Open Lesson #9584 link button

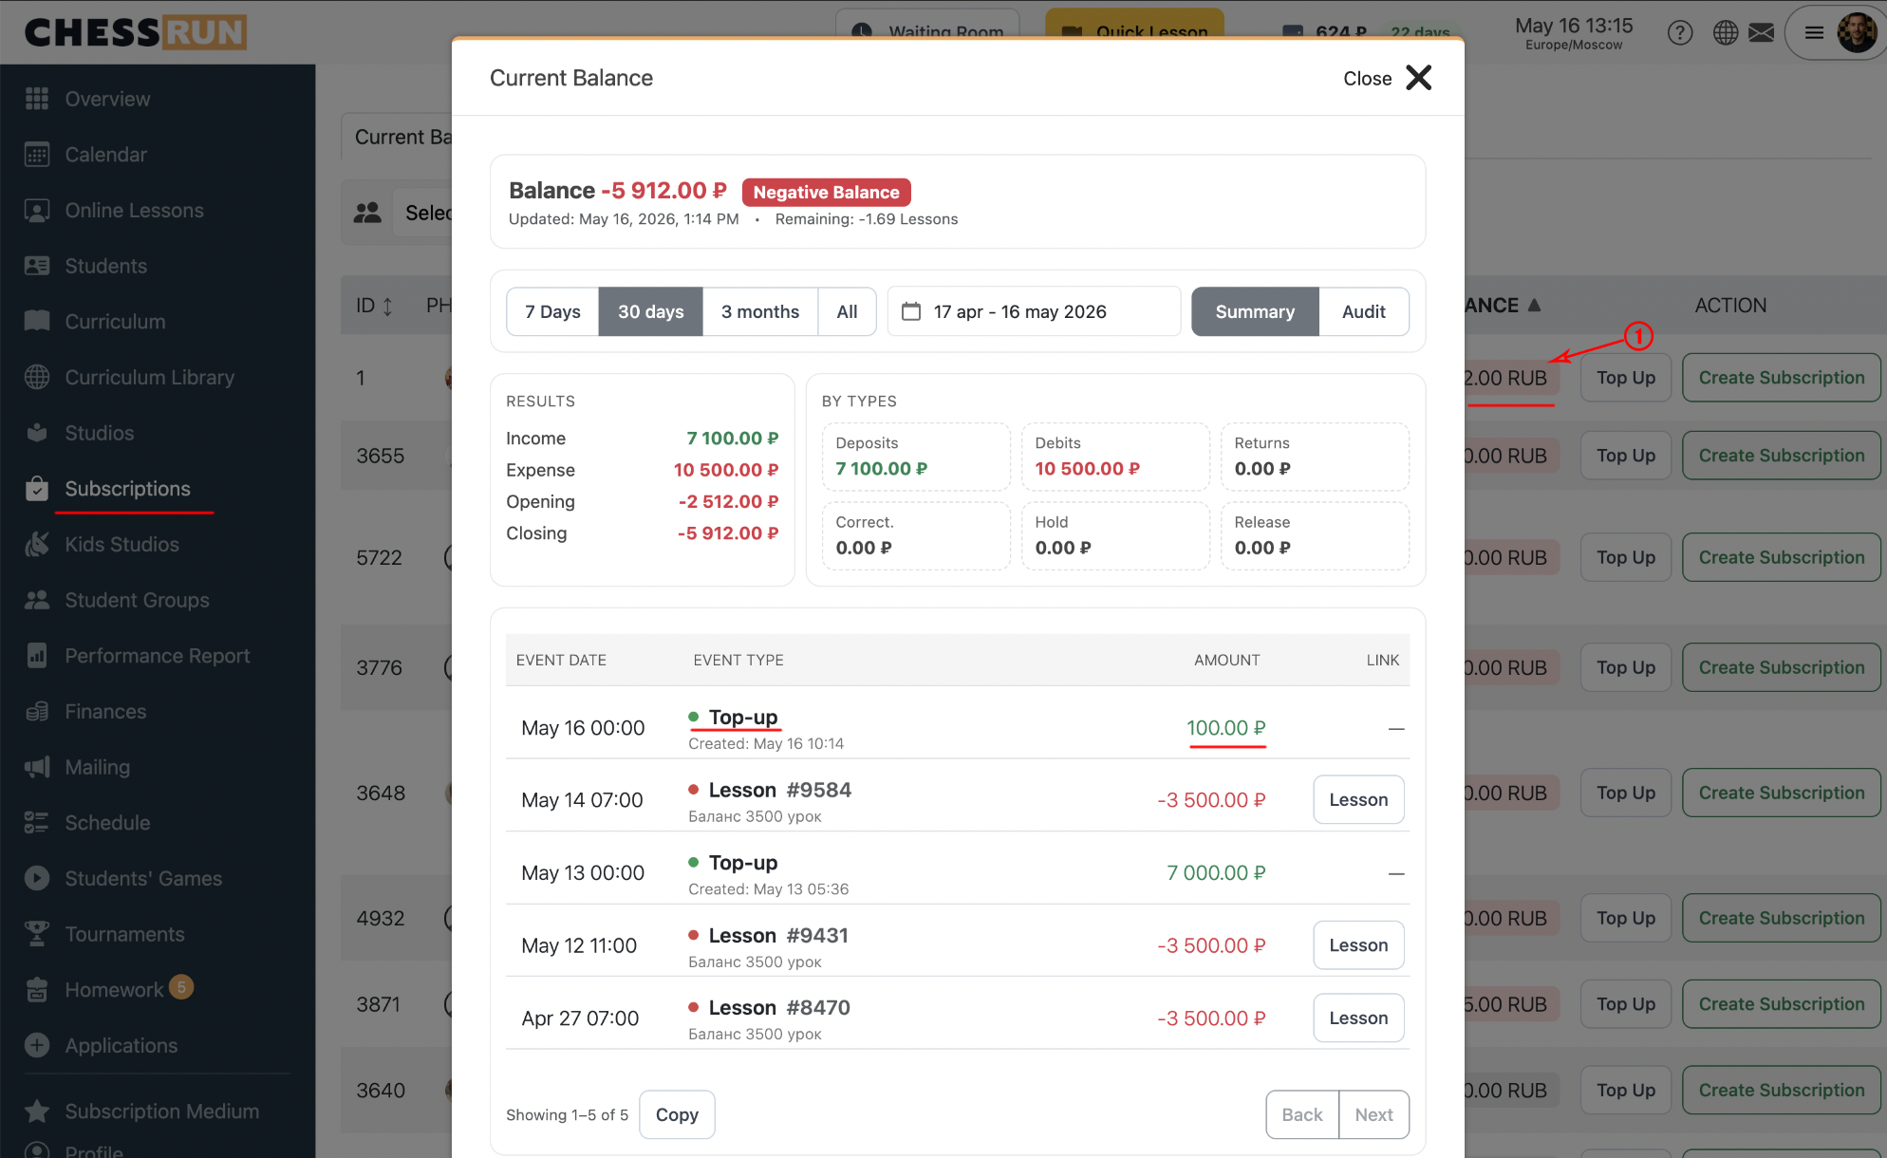pos(1358,800)
